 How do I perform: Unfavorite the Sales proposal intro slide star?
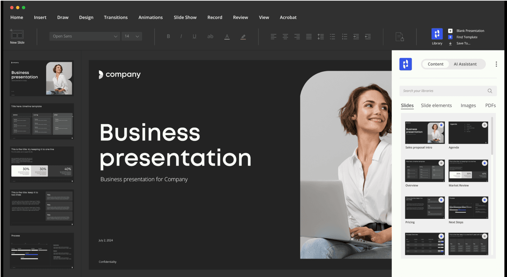[x=441, y=125]
